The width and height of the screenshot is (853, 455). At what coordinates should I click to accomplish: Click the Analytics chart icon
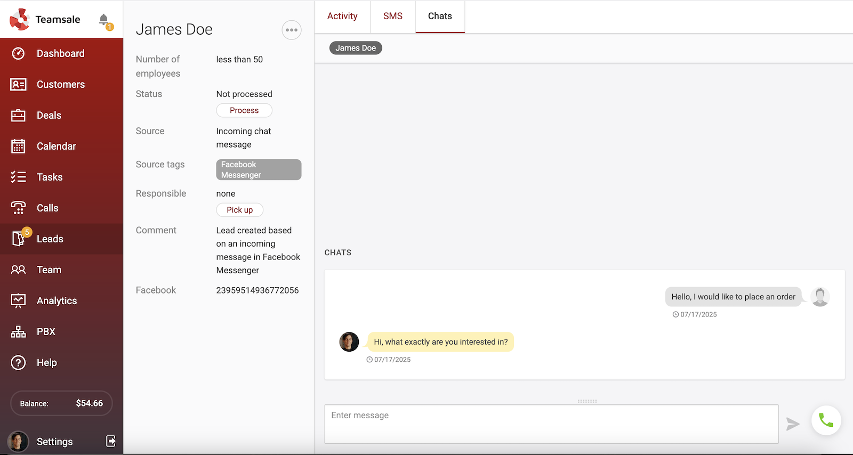click(18, 300)
